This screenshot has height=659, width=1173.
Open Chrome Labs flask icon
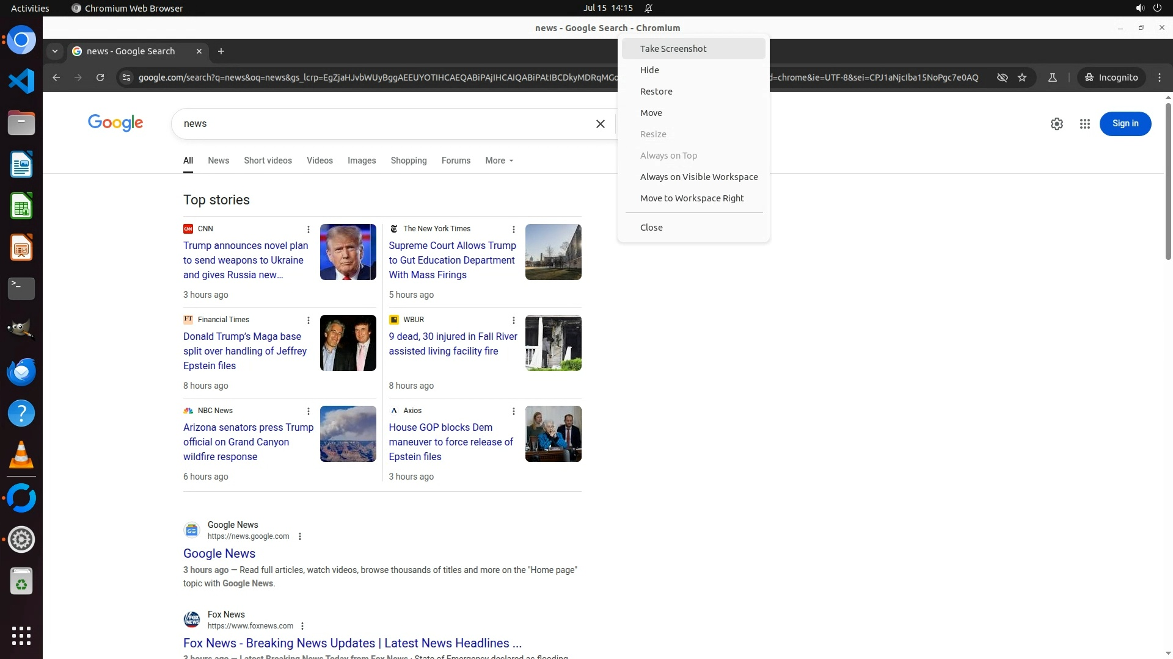(x=1052, y=77)
